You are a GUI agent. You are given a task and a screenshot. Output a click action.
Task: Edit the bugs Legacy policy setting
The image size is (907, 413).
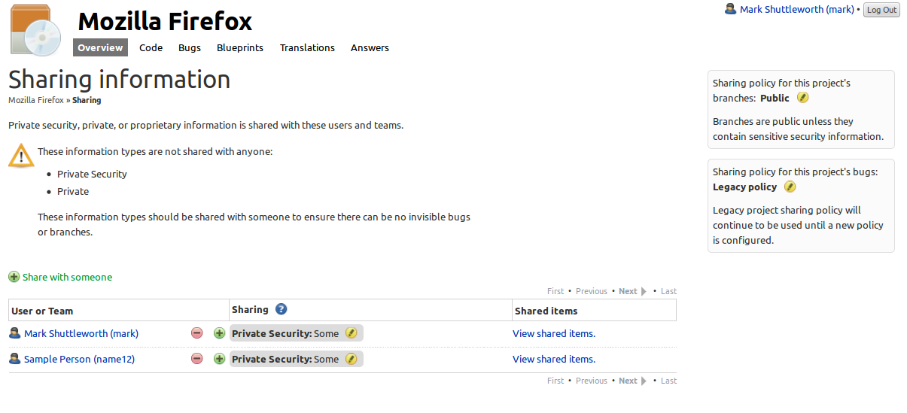(790, 187)
